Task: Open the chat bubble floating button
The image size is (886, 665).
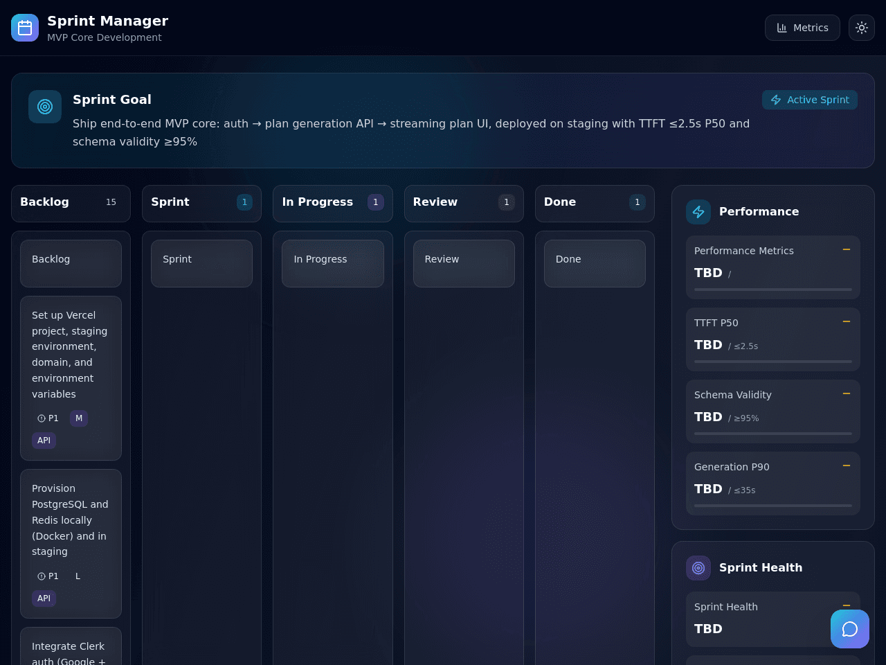Action: [850, 629]
